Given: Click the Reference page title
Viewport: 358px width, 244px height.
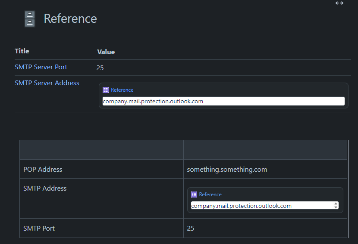Looking at the screenshot, I should pyautogui.click(x=70, y=19).
